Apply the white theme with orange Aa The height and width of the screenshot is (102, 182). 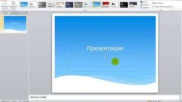pos(60,5)
